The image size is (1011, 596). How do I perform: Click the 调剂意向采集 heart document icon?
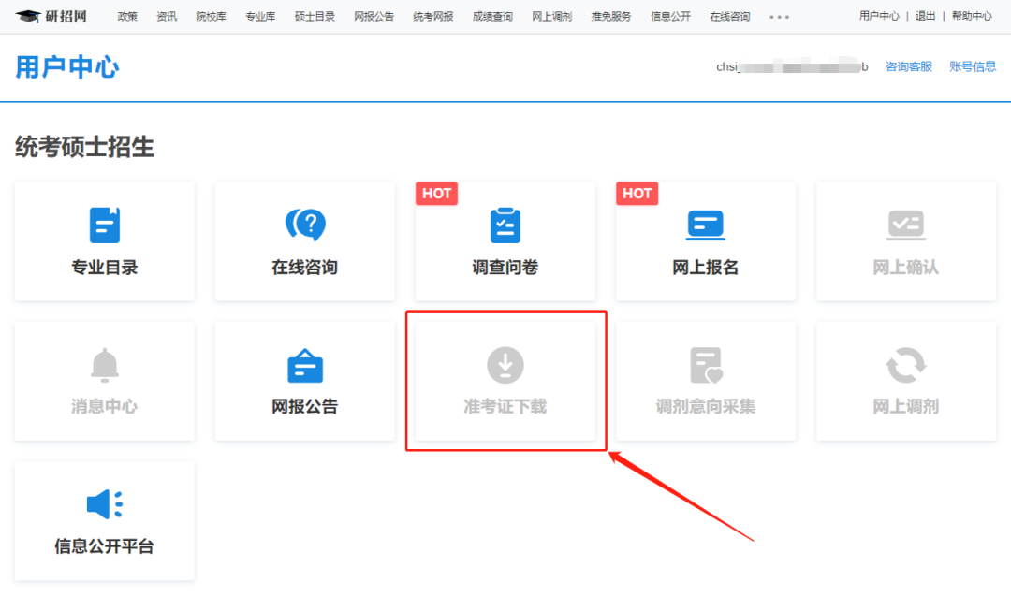[705, 365]
